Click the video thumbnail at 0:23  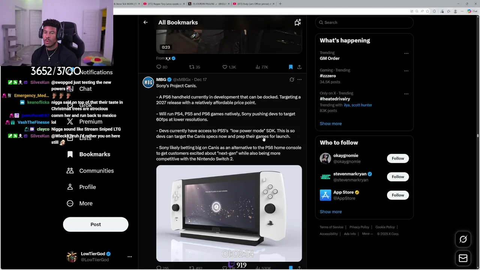(229, 42)
